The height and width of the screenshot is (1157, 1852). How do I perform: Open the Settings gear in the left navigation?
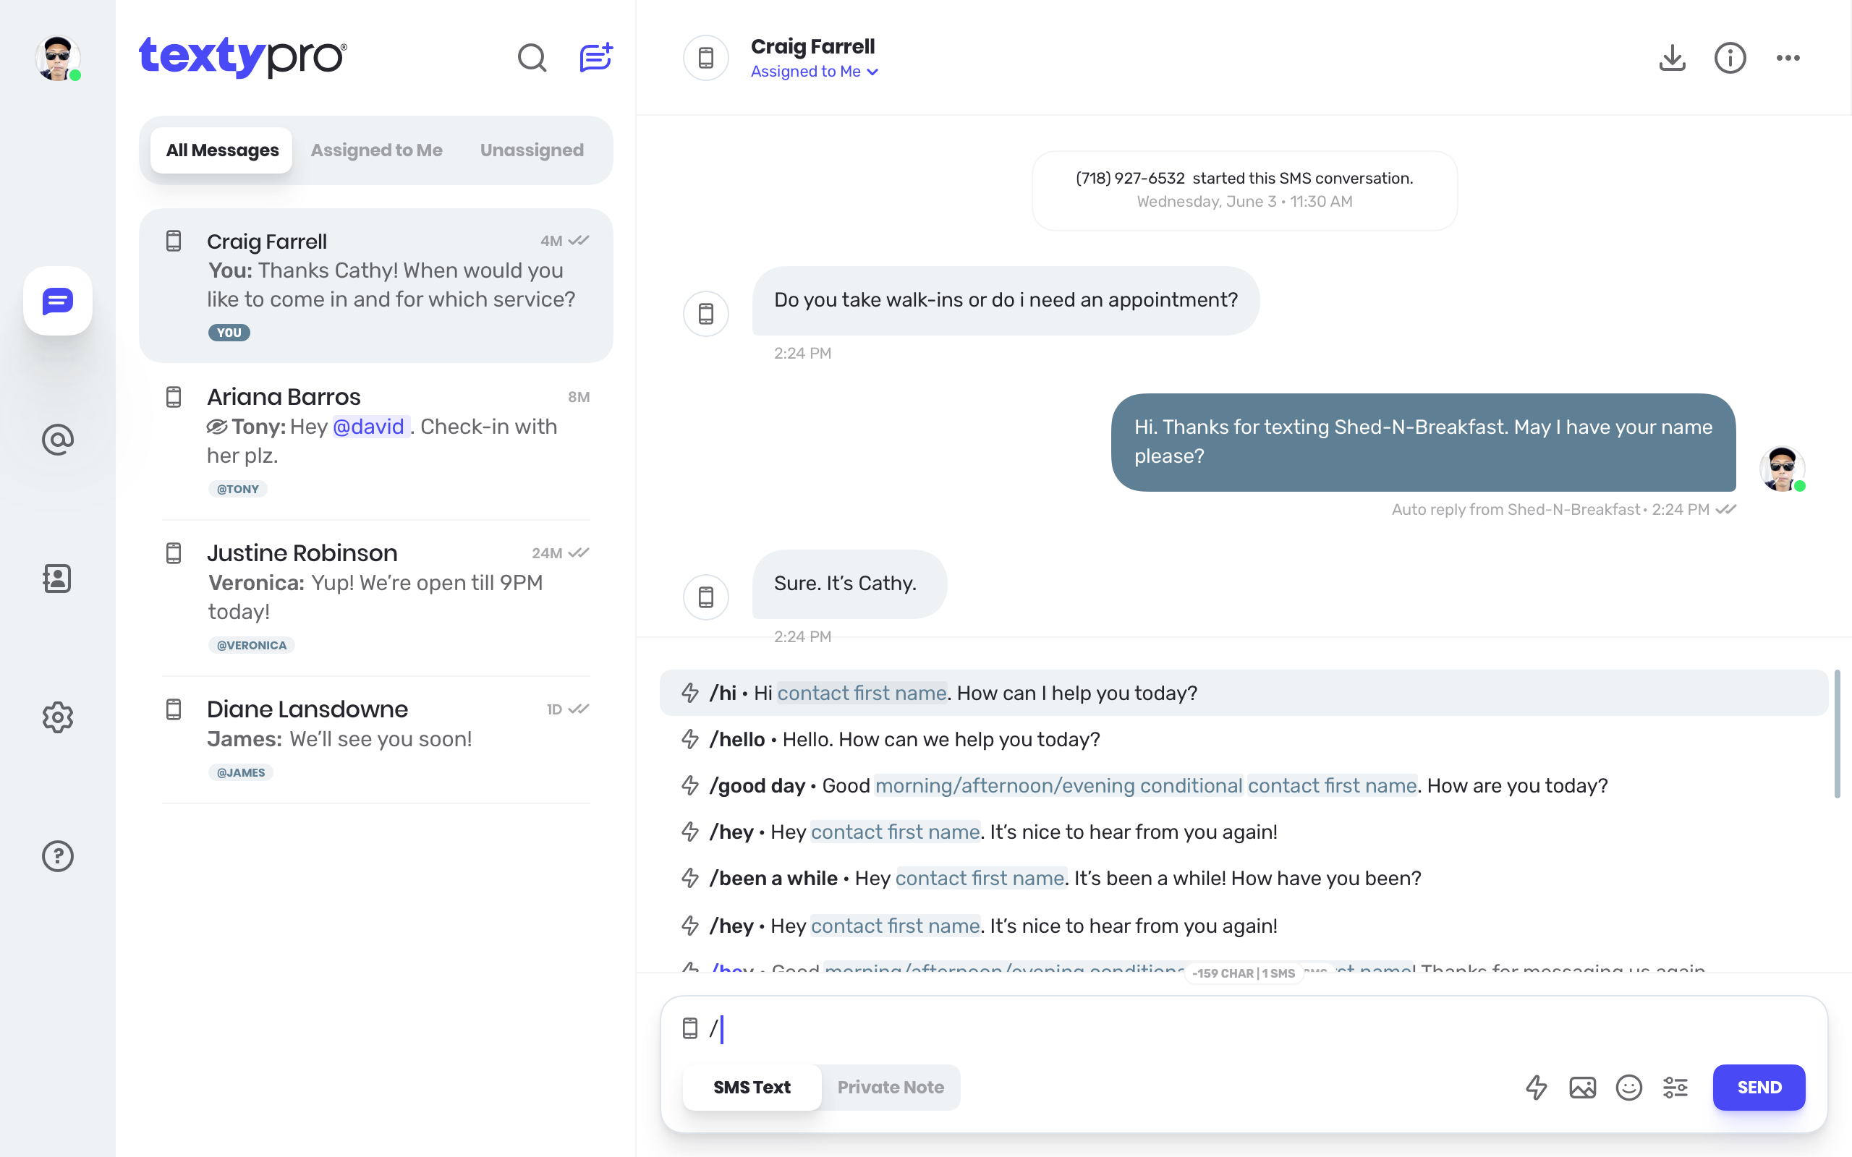[57, 717]
